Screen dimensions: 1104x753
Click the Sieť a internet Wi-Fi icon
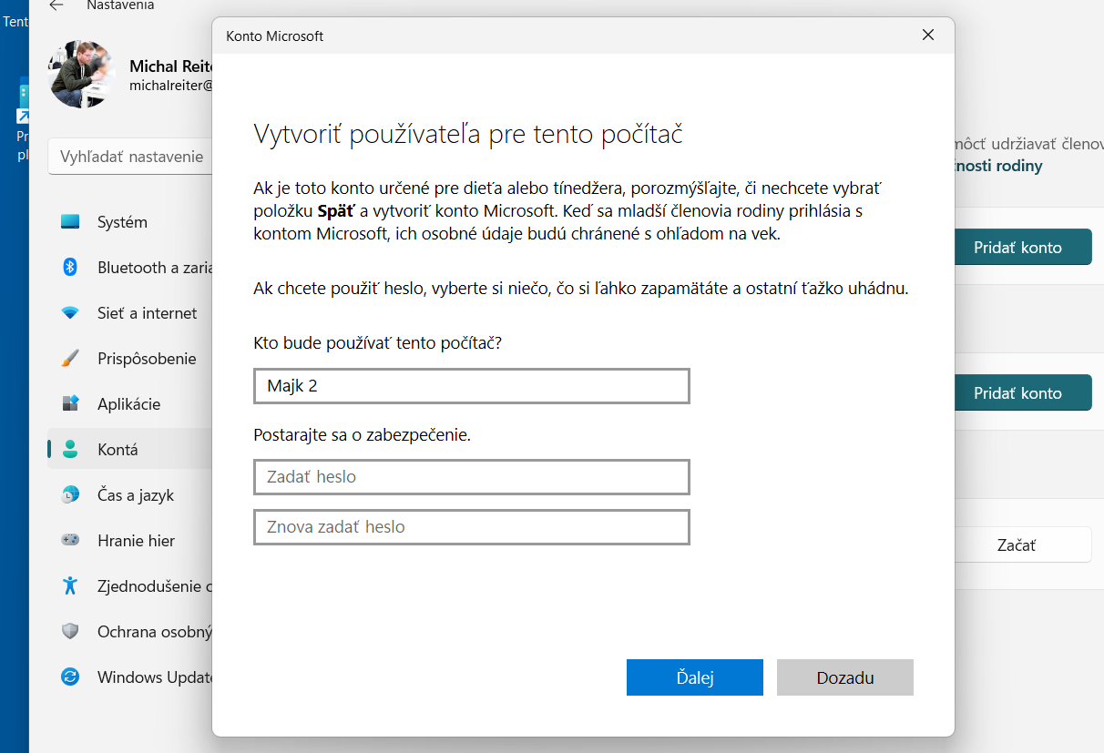[70, 313]
